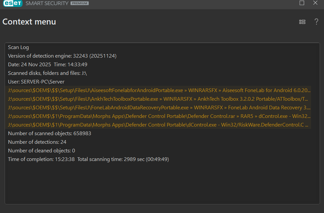Select the detection engine version line
Image resolution: width=324 pixels, height=213 pixels.
(62, 56)
